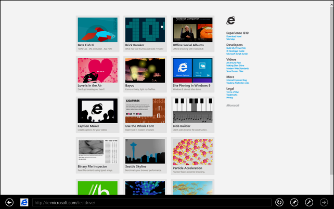
Task: Open the Brick Breaker demo tile
Action: 145,34
